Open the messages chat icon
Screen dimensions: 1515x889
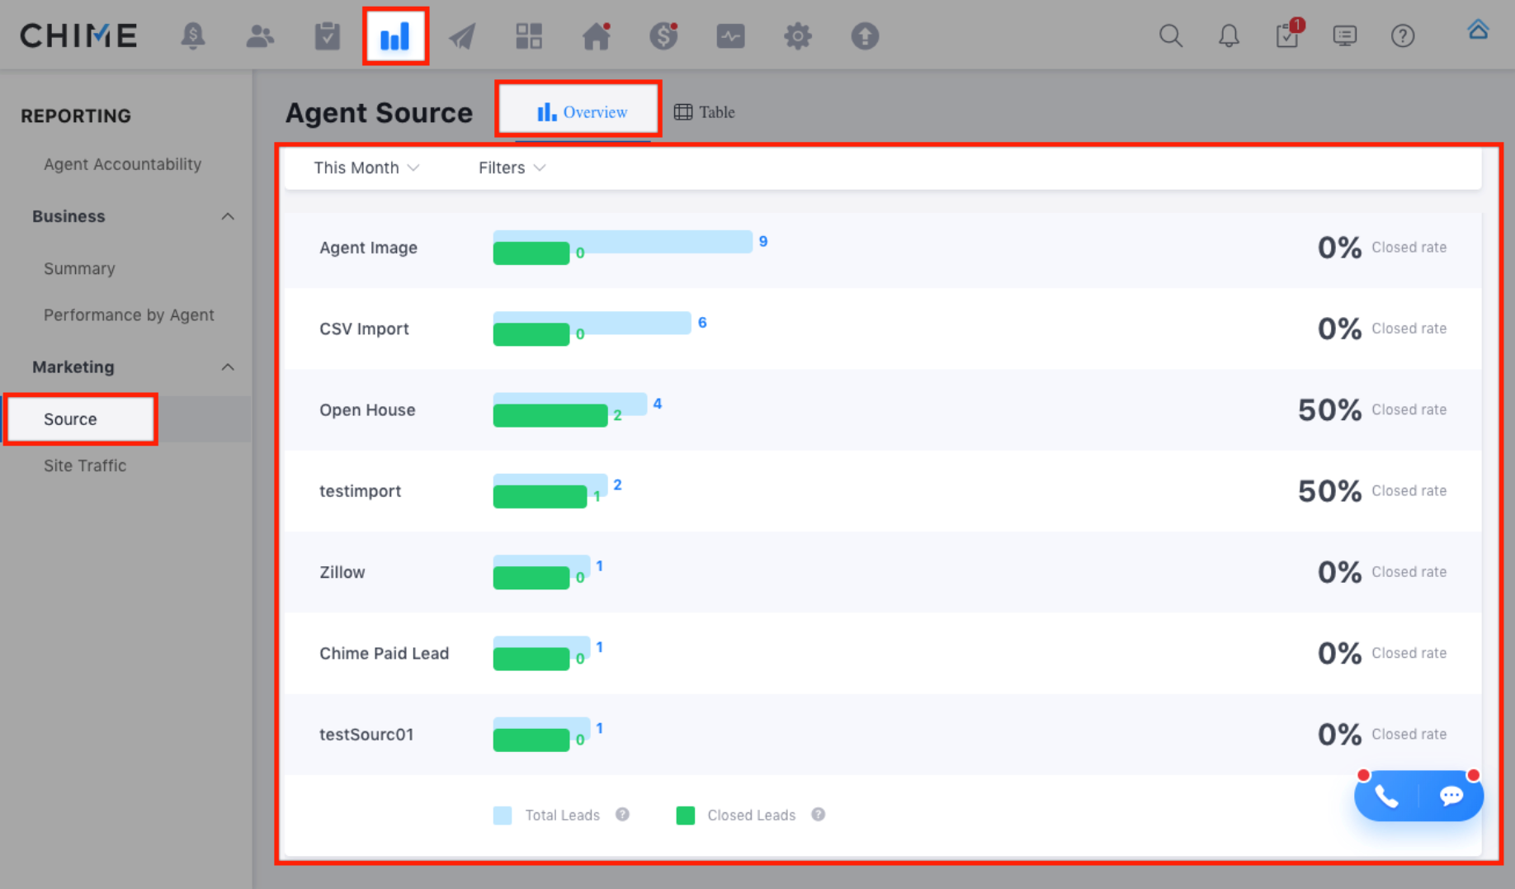[1345, 35]
